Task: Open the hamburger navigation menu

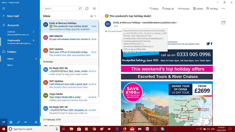Action: click(x=3, y=8)
